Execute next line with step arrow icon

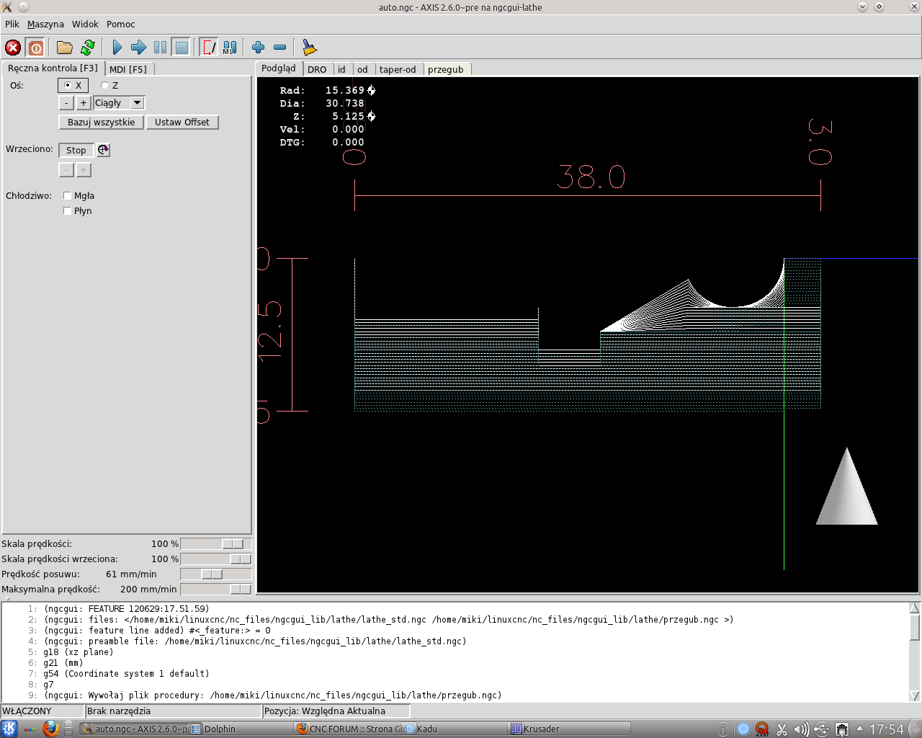pos(138,48)
